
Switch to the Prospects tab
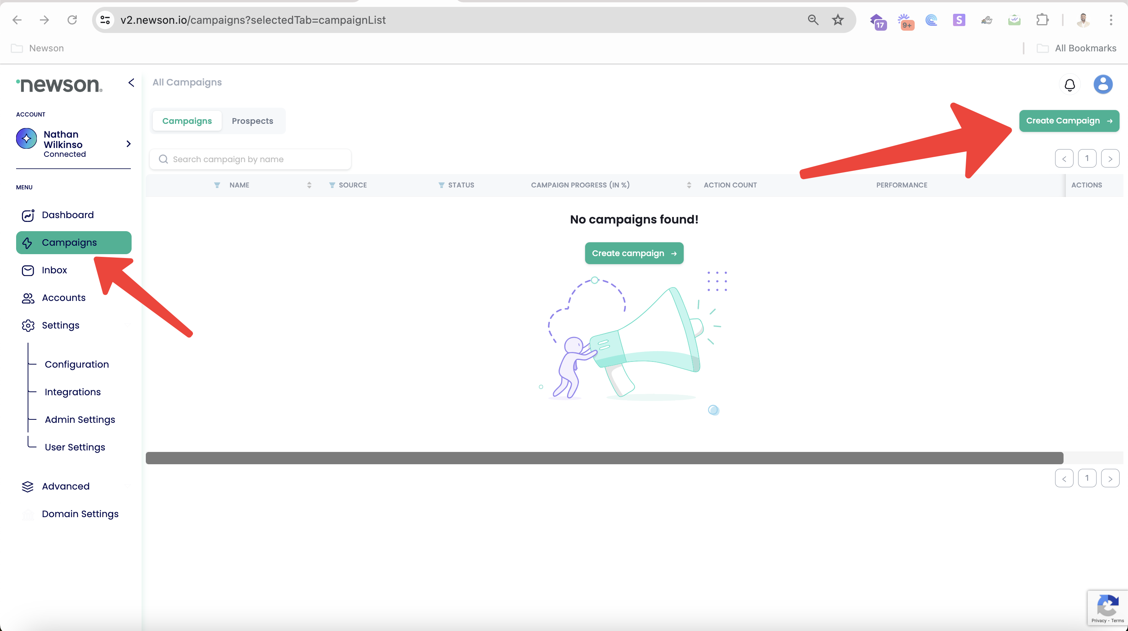[252, 121]
